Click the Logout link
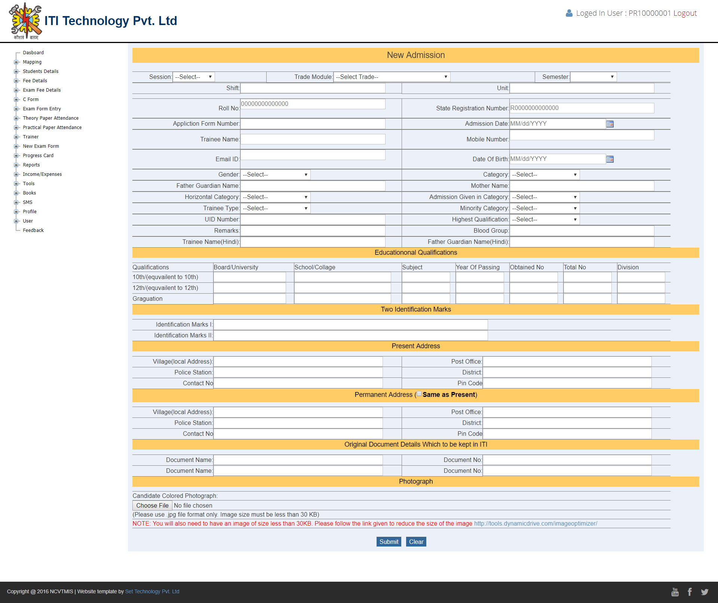 pos(685,13)
